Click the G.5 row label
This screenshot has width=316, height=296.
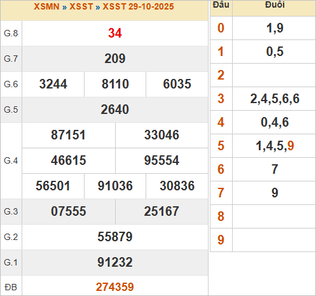[x=11, y=109]
